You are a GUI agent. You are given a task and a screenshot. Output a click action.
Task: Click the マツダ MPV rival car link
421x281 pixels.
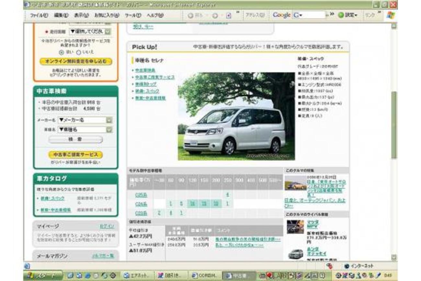313,224
